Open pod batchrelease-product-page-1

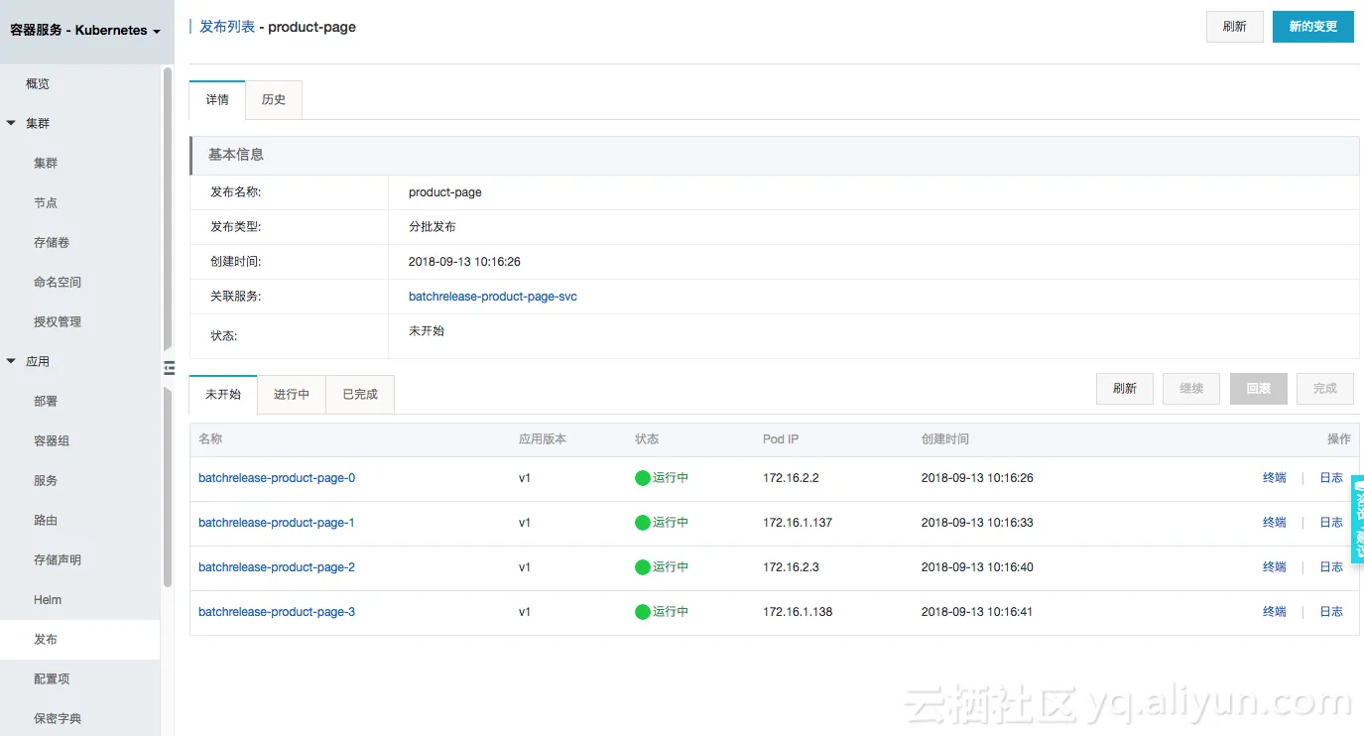click(277, 523)
